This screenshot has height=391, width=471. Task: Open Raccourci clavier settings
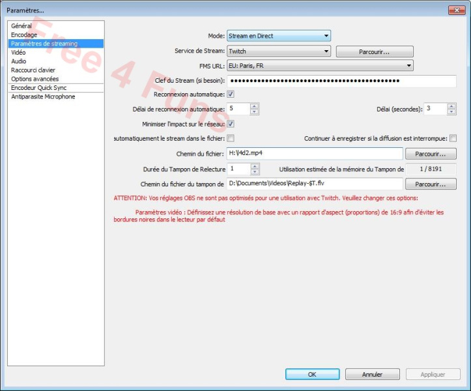[33, 70]
